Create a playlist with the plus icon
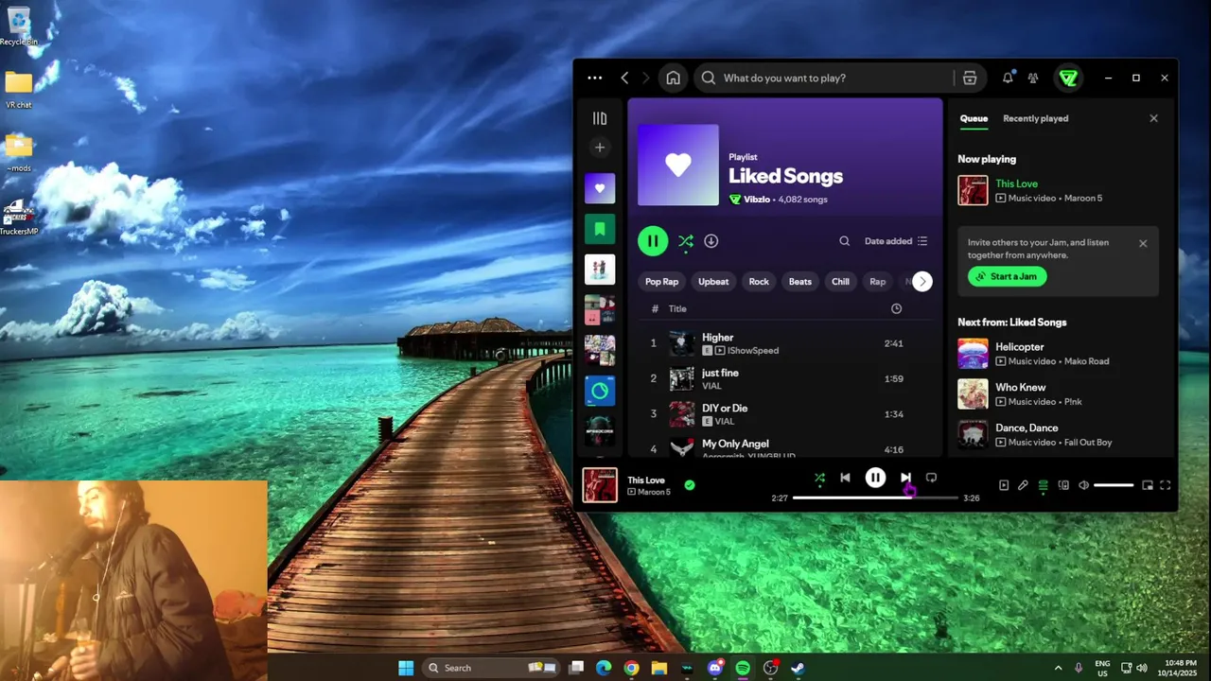Screen dimensions: 1211x681 [x=600, y=148]
